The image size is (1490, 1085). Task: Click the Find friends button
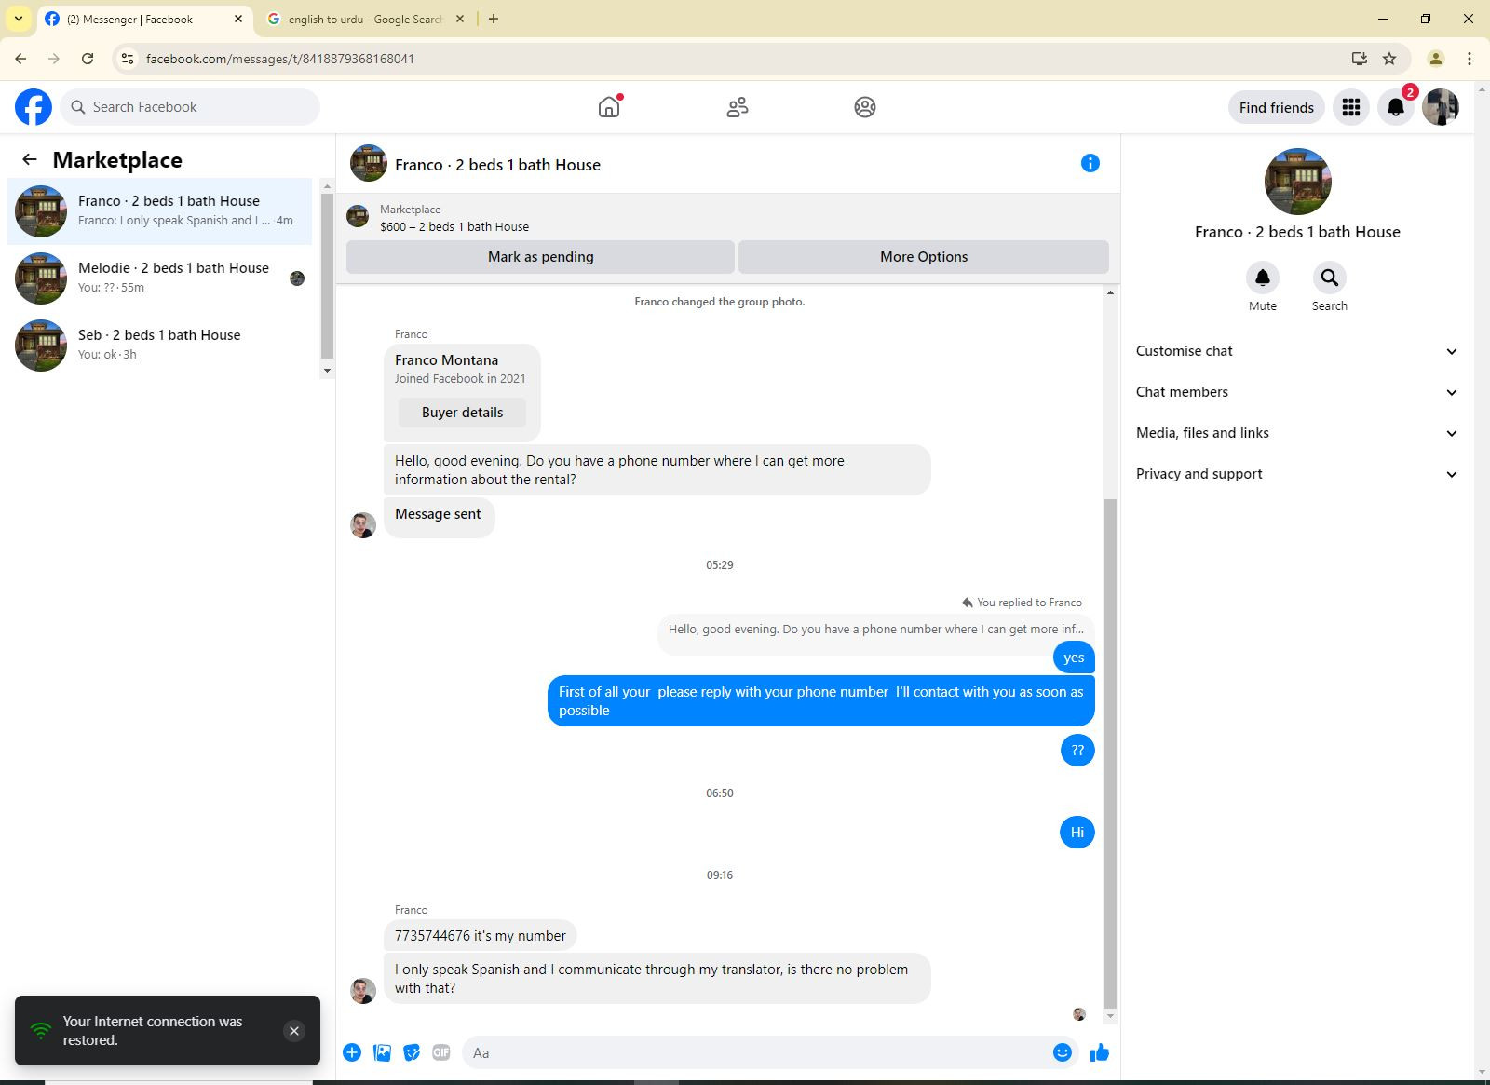pyautogui.click(x=1277, y=107)
